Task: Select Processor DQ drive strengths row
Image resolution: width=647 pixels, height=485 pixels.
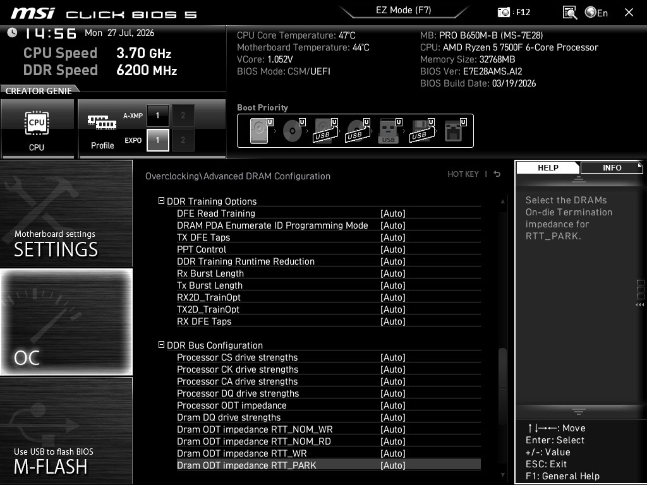Action: pyautogui.click(x=329, y=393)
